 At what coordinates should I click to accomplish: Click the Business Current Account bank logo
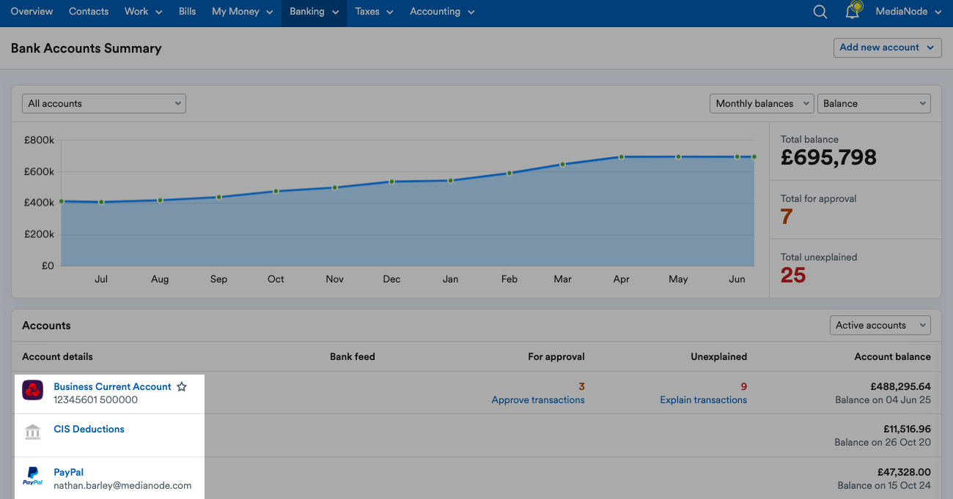[32, 390]
